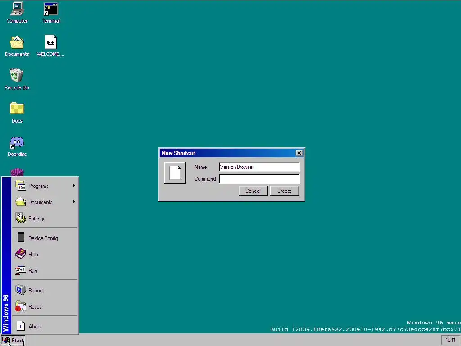Click the Start button on taskbar
This screenshot has width=461, height=346.
click(13, 341)
